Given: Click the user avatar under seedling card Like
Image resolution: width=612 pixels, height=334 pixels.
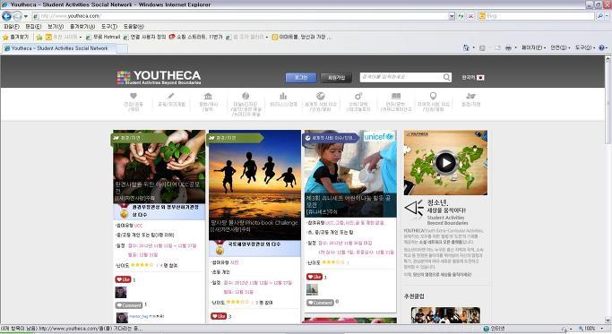Looking at the screenshot, I should click(x=121, y=292).
